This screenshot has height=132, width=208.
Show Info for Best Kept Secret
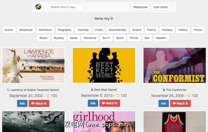pyautogui.click(x=93, y=103)
